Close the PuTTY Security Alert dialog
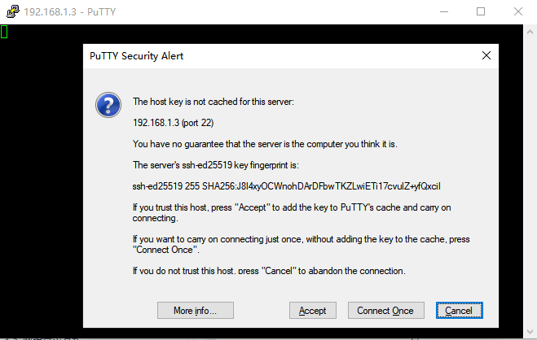Viewport: 537px width, 340px height. [486, 55]
